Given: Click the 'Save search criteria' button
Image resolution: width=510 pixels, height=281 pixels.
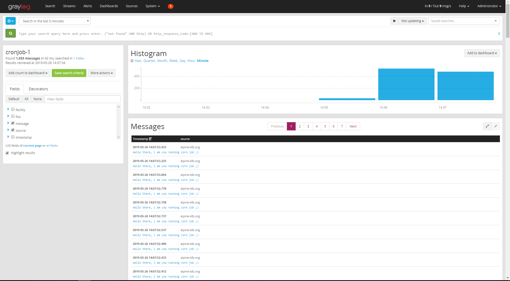Looking at the screenshot, I should click(x=69, y=73).
